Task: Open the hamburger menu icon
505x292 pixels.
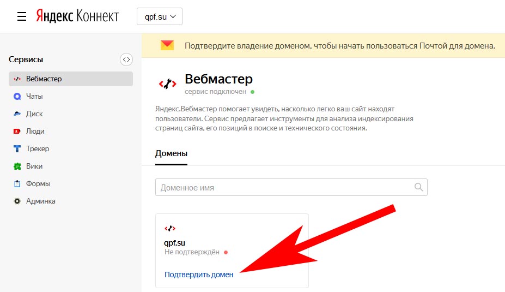Action: (22, 16)
